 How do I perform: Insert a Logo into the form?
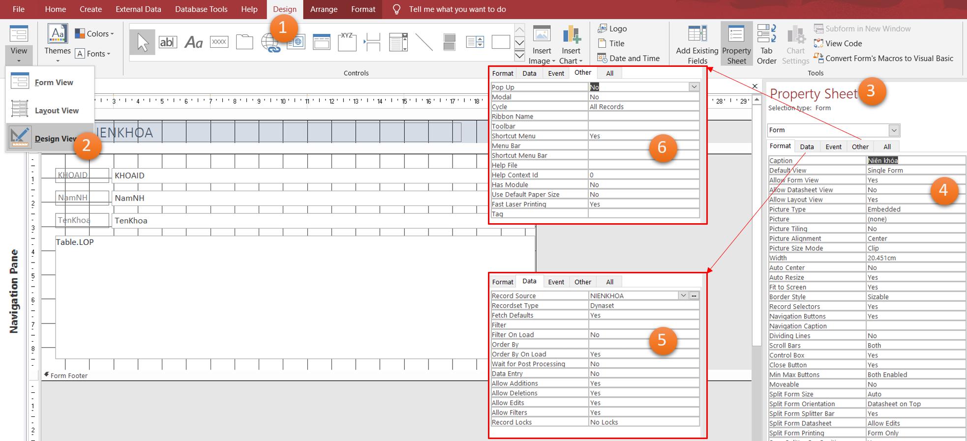(x=612, y=29)
